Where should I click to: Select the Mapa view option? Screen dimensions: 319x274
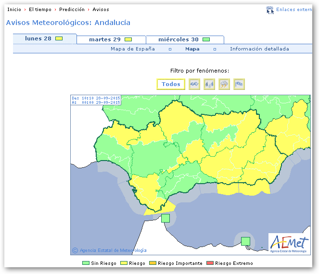192,49
